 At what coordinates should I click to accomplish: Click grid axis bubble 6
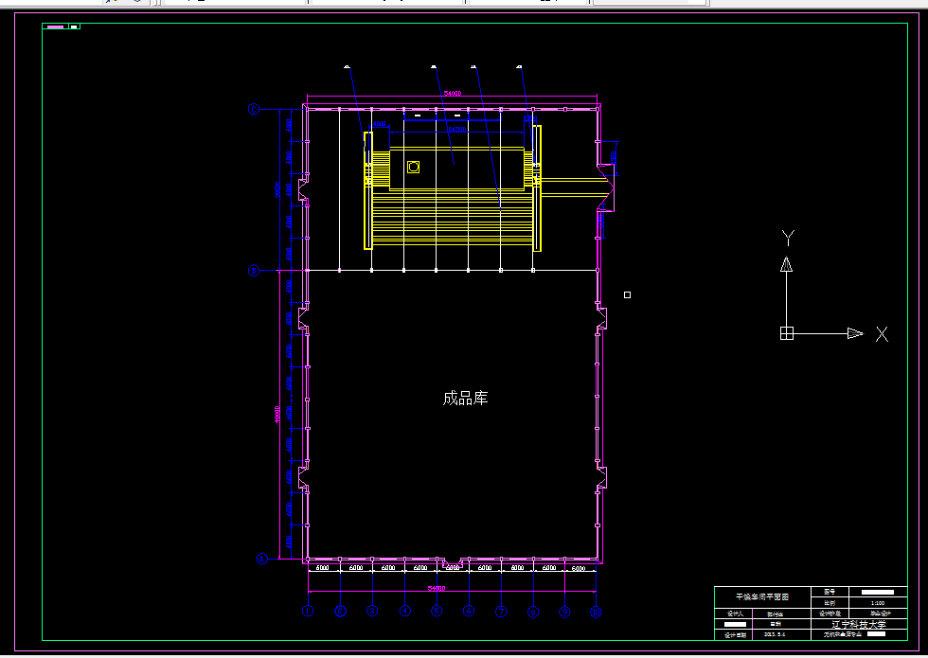click(469, 612)
